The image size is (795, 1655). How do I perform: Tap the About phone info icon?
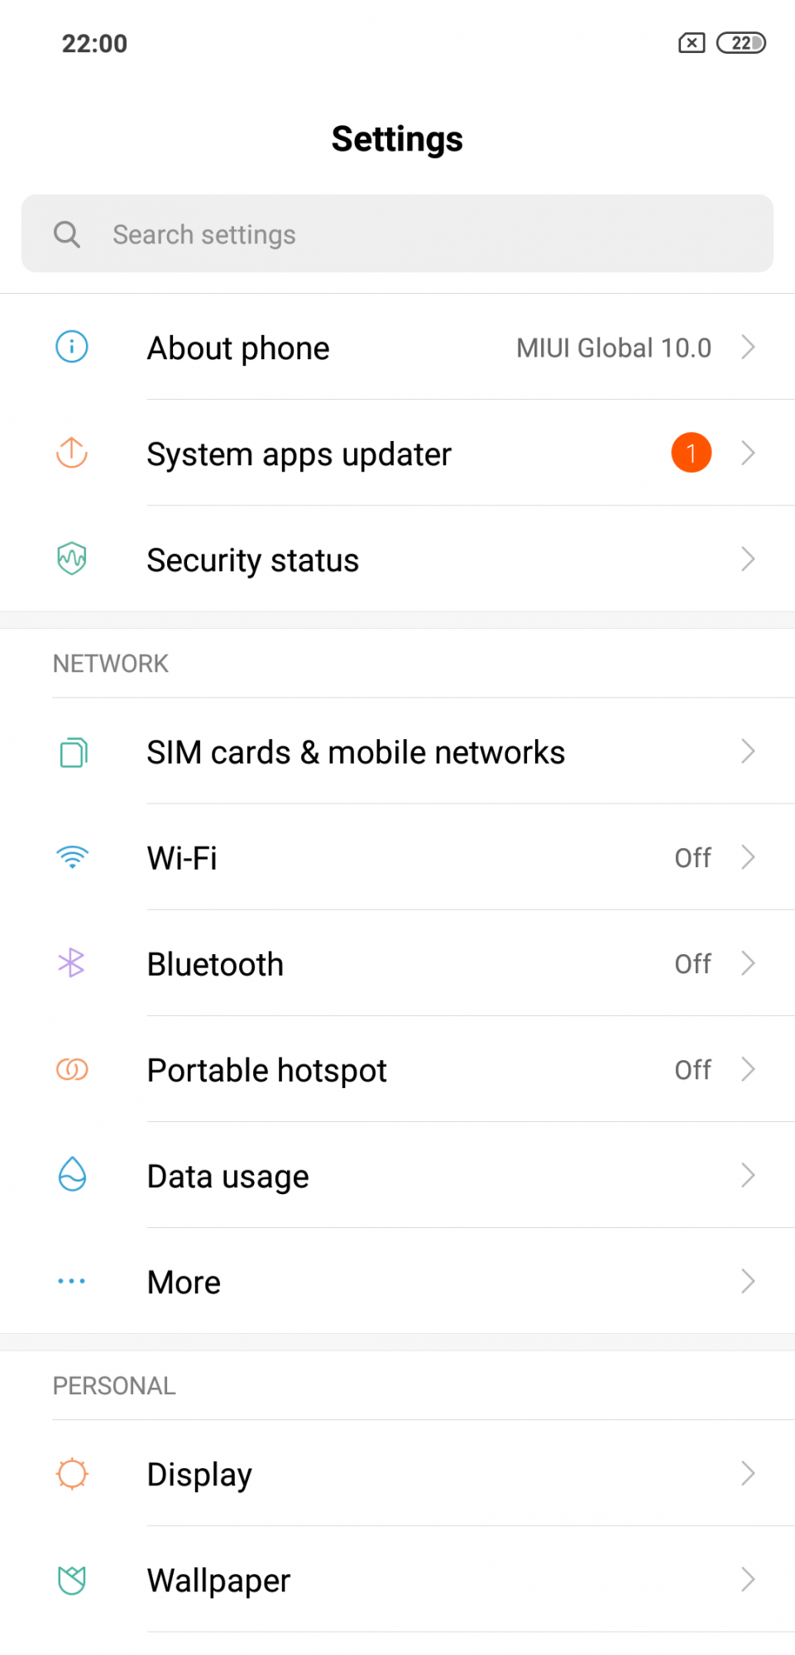tap(72, 347)
